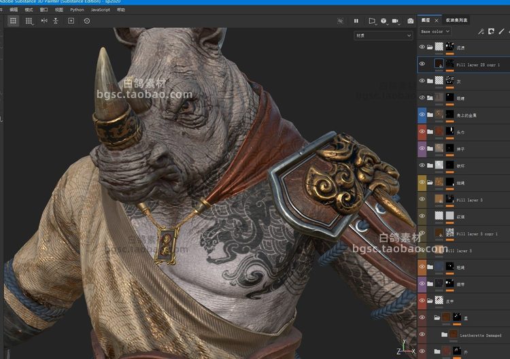This screenshot has width=510, height=359.
Task: Collapse the 细绳 open folder
Action: point(430,182)
